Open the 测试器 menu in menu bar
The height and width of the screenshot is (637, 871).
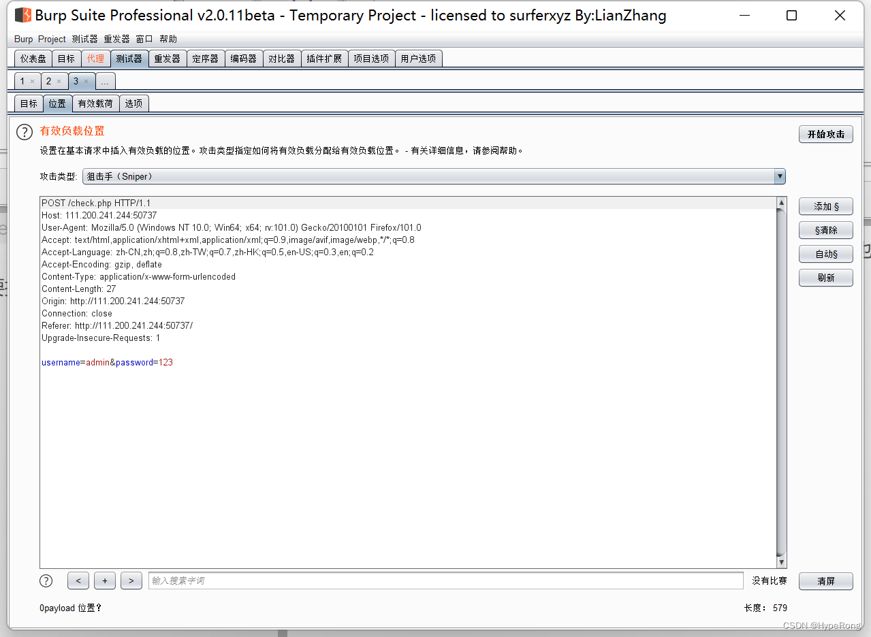[x=85, y=39]
